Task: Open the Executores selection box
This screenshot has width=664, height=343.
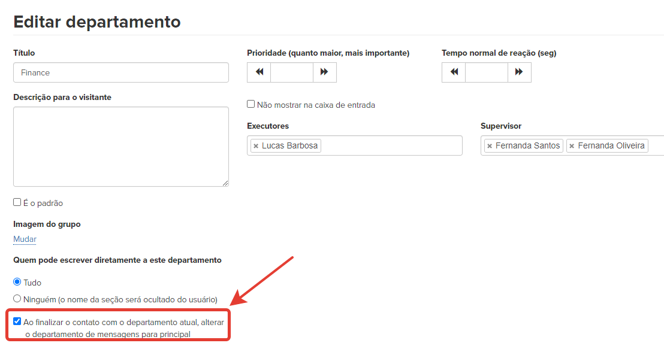Action: point(390,146)
